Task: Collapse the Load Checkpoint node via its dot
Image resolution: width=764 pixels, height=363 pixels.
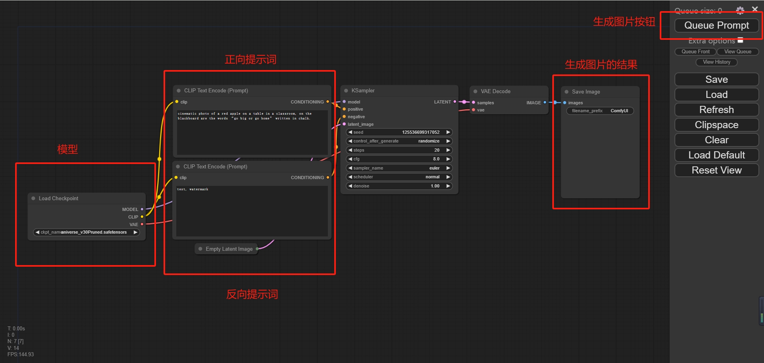Action: point(33,198)
